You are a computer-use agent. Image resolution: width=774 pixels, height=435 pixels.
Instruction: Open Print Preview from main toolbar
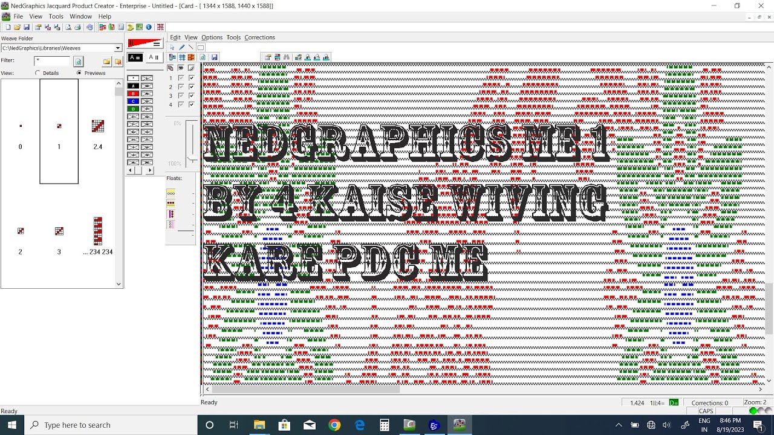click(69, 27)
